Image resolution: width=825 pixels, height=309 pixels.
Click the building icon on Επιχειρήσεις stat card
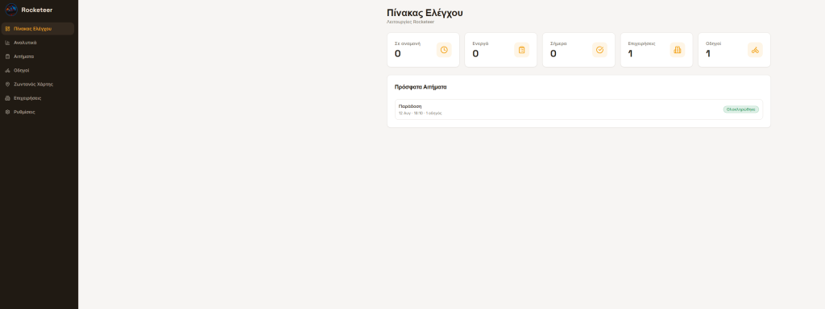677,50
